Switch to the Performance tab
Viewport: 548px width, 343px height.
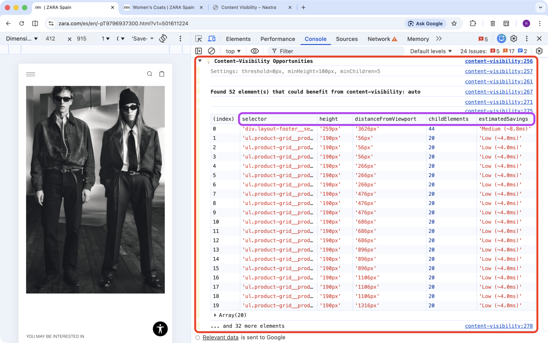pyautogui.click(x=278, y=39)
